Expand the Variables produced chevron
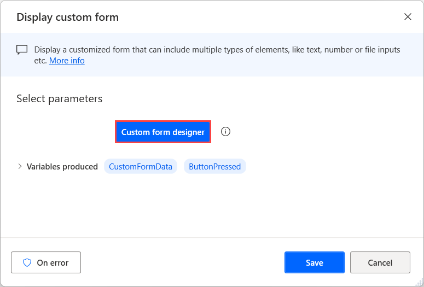Viewport: 424px width, 287px height. point(20,167)
